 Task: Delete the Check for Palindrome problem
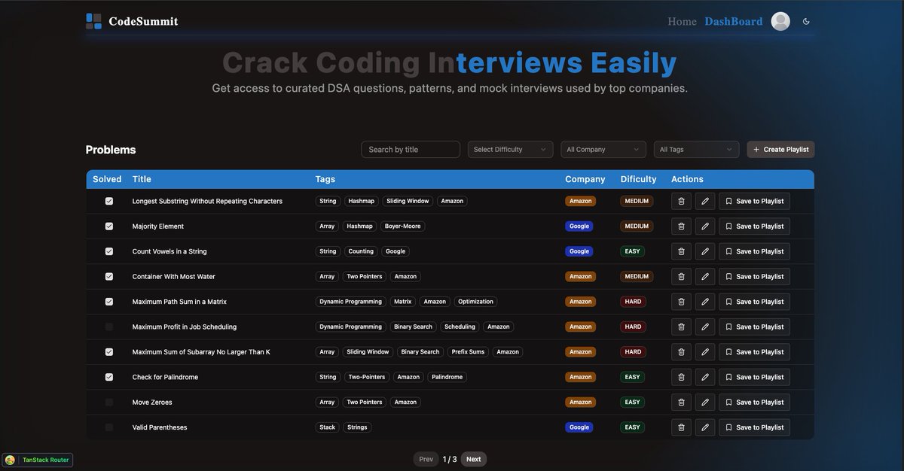click(681, 377)
